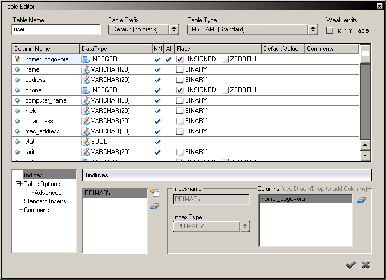Cancel changes with the X icon
Image resolution: width=386 pixels, height=280 pixels.
365,265
